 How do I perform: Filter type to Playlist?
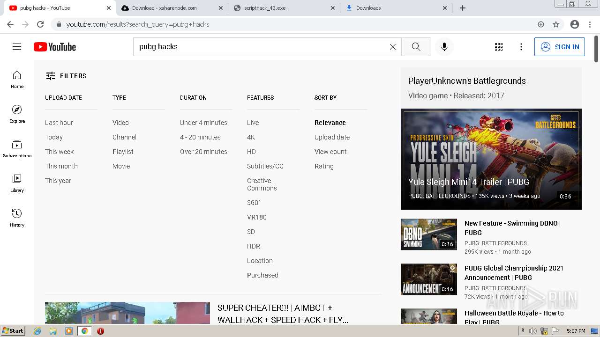tap(123, 152)
